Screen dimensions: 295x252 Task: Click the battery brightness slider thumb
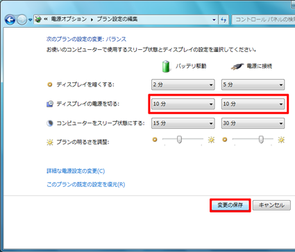coord(179,140)
